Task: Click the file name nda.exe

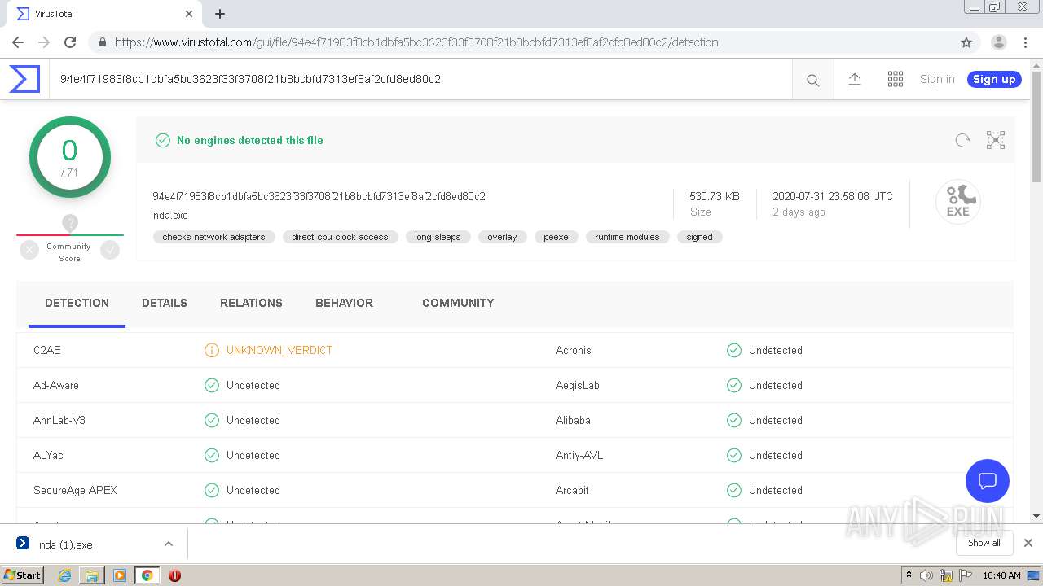Action: point(170,216)
